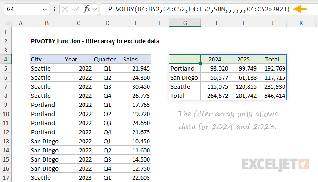
Task: Click the title text 'PIVOTBY function - filter array'
Action: click(73, 41)
